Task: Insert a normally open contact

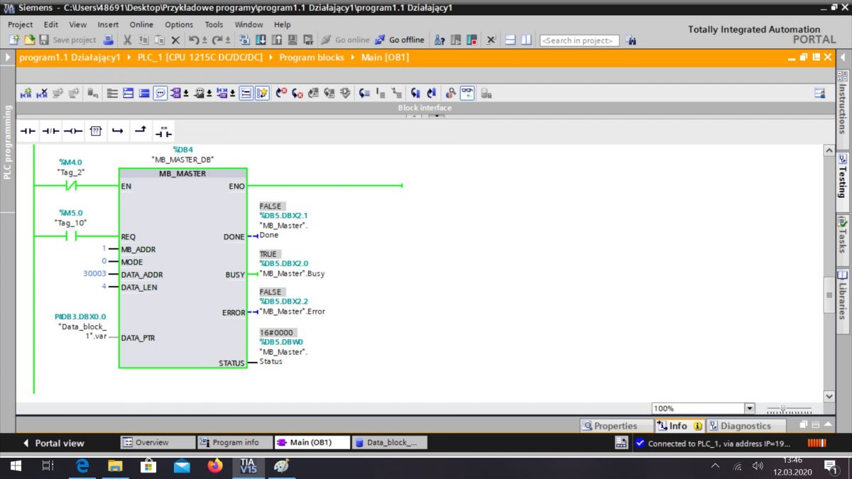Action: coord(27,131)
